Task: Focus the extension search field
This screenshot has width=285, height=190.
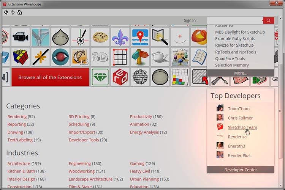Action: [235, 20]
